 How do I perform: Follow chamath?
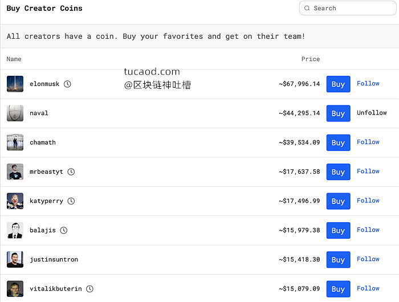pyautogui.click(x=368, y=142)
